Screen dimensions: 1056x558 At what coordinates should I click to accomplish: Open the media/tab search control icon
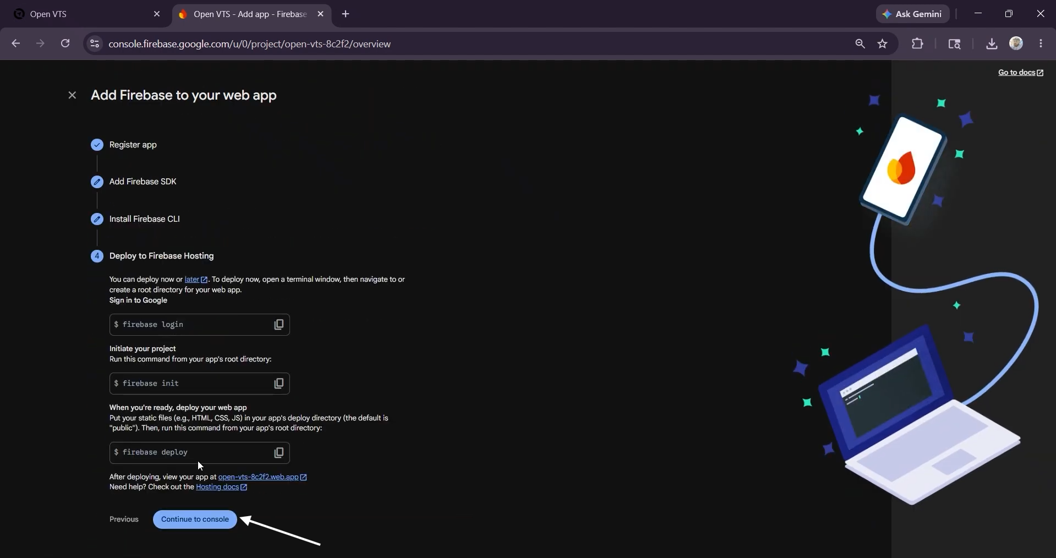954,43
